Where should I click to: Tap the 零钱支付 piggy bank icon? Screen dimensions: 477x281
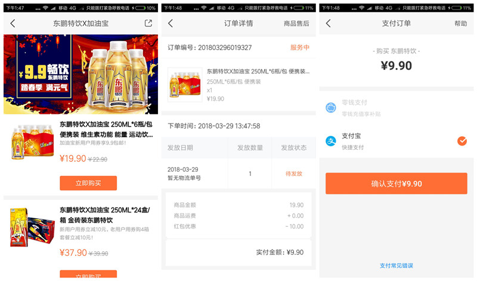331,108
